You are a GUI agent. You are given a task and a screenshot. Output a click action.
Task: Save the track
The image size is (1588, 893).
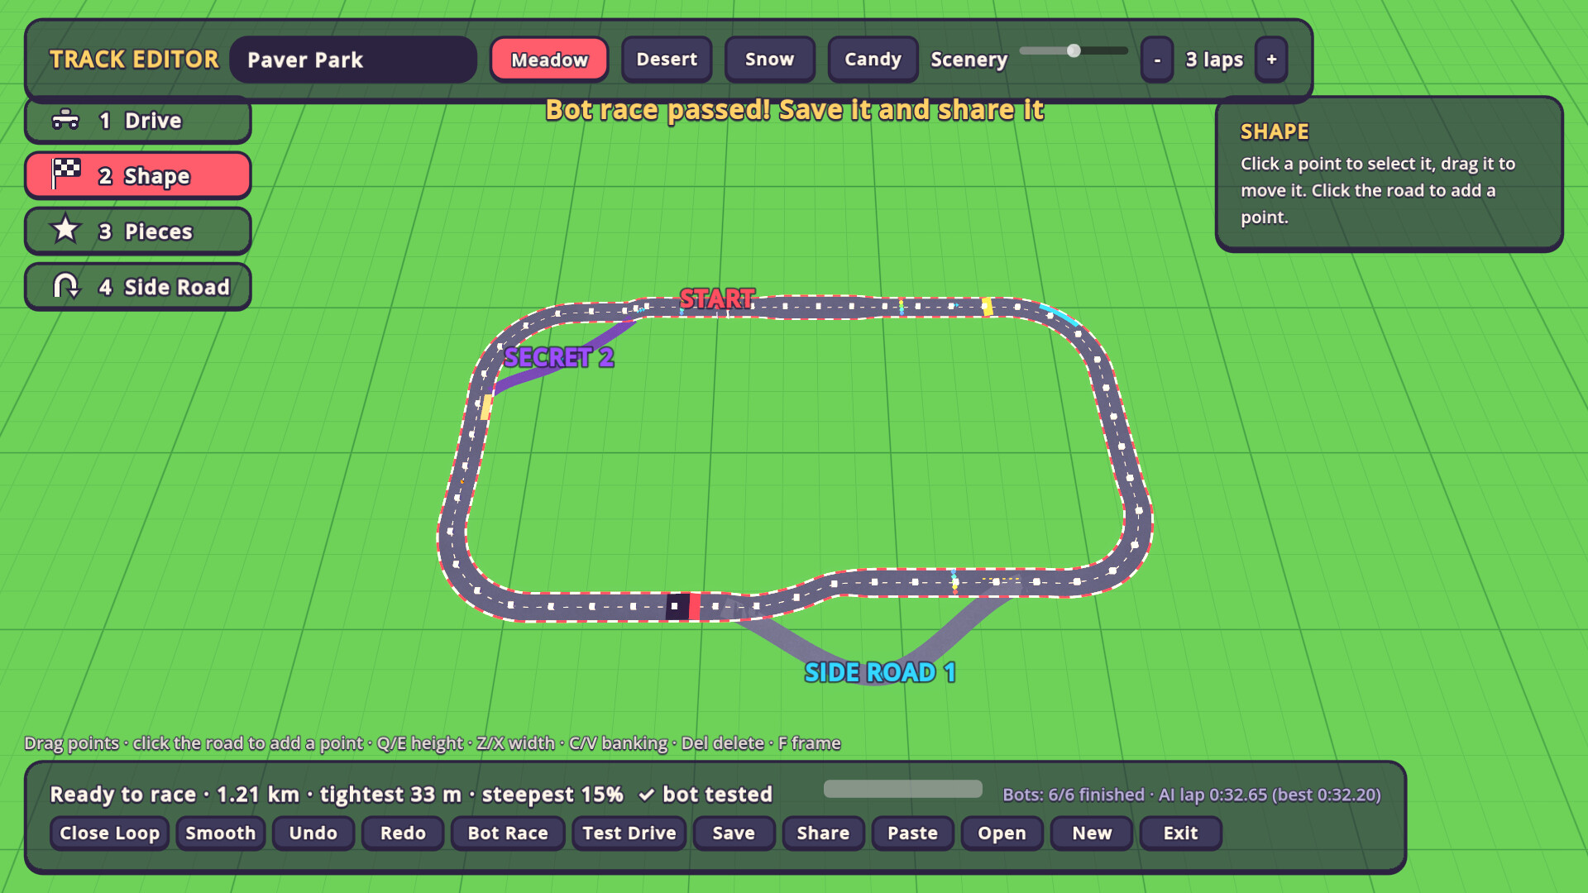tap(734, 833)
